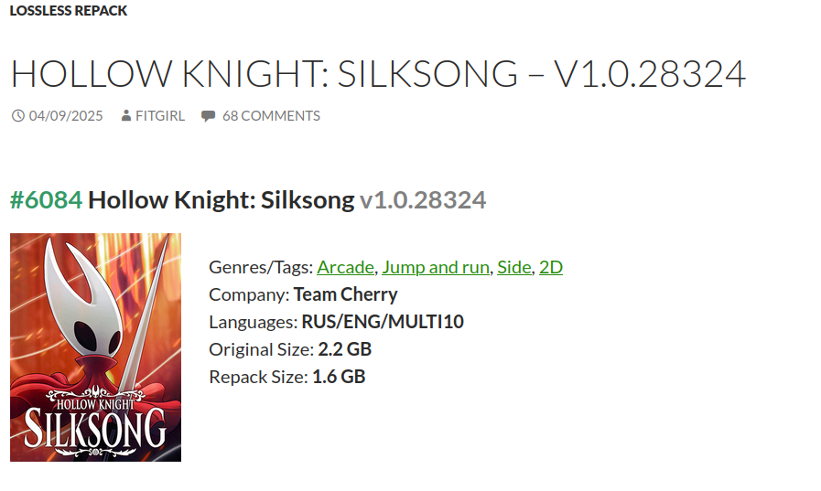Click the Silksong cover art image
821x491 pixels.
[95, 347]
